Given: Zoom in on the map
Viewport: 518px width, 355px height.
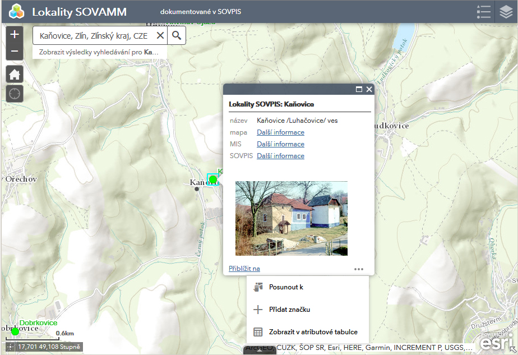Looking at the screenshot, I should pyautogui.click(x=15, y=34).
